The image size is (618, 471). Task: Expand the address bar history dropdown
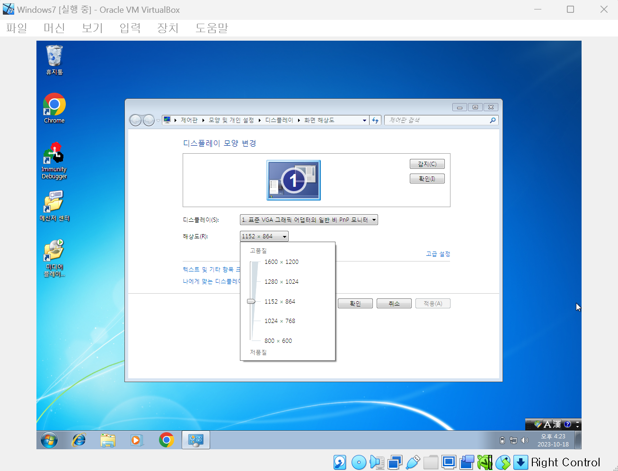(364, 120)
